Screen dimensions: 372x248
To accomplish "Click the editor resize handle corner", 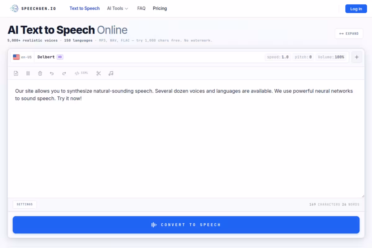I will coord(362,196).
